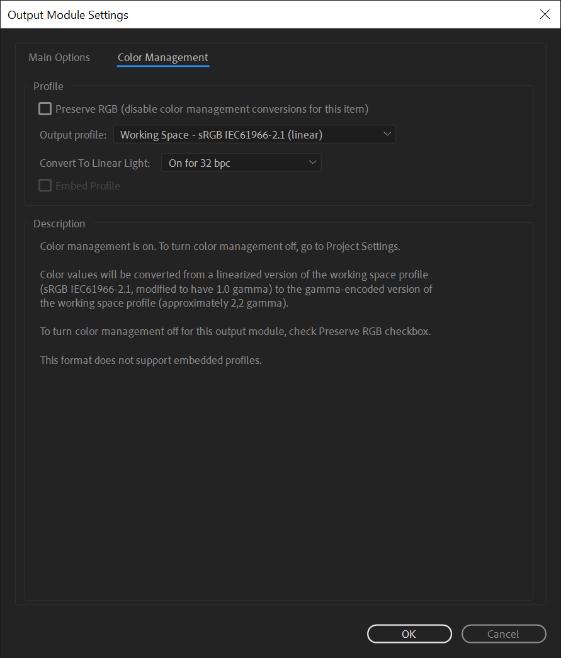Dismiss the dialog with Cancel

click(504, 634)
